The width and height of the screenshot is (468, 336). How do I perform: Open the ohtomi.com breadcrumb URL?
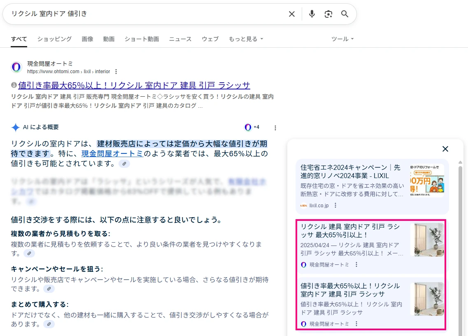click(x=69, y=72)
